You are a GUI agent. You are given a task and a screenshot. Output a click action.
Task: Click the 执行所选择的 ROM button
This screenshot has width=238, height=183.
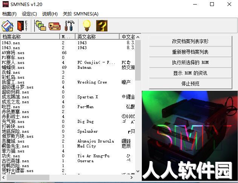tap(190, 62)
